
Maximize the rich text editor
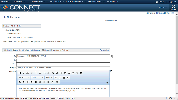point(20,73)
